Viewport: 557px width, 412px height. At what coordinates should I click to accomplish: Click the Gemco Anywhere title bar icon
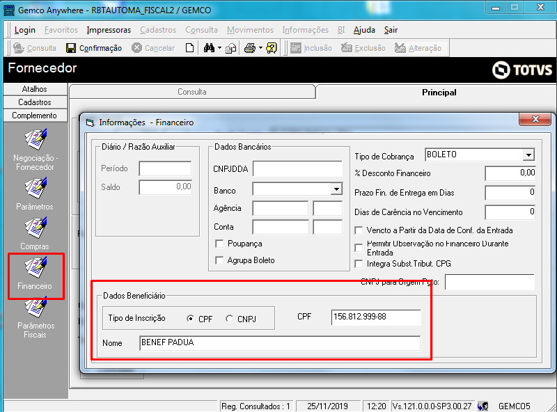9,10
